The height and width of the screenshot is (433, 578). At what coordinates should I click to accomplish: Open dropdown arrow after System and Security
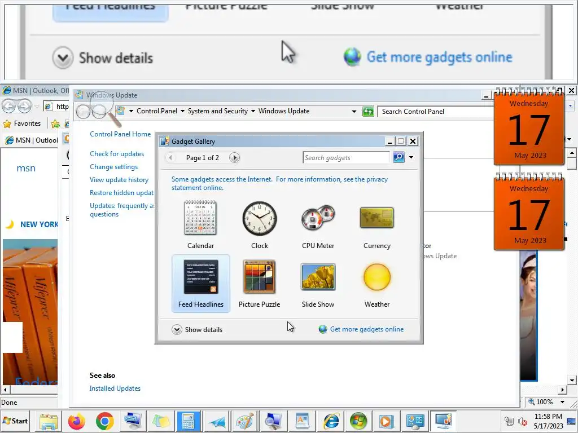253,111
